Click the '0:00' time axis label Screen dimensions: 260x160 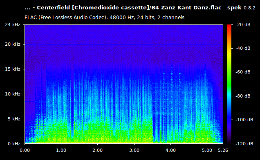point(25,150)
